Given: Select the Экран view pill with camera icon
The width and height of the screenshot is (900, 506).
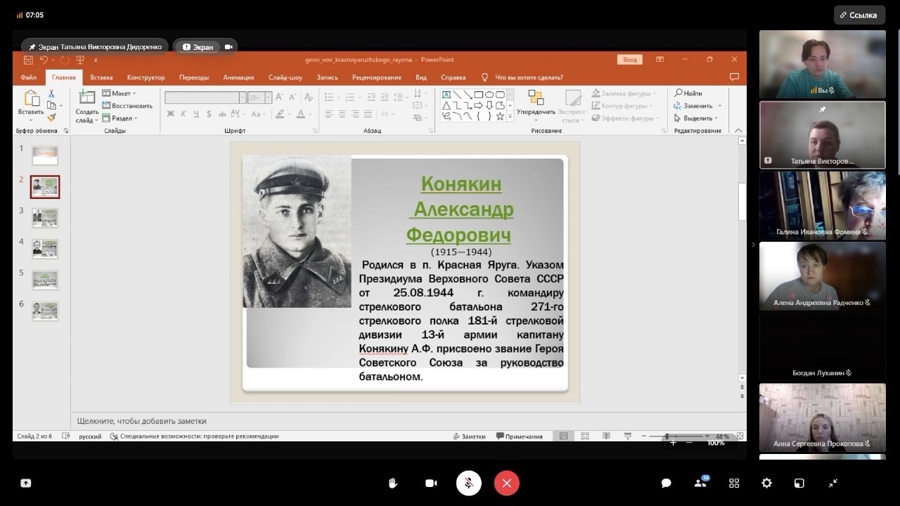Looking at the screenshot, I should tap(205, 47).
